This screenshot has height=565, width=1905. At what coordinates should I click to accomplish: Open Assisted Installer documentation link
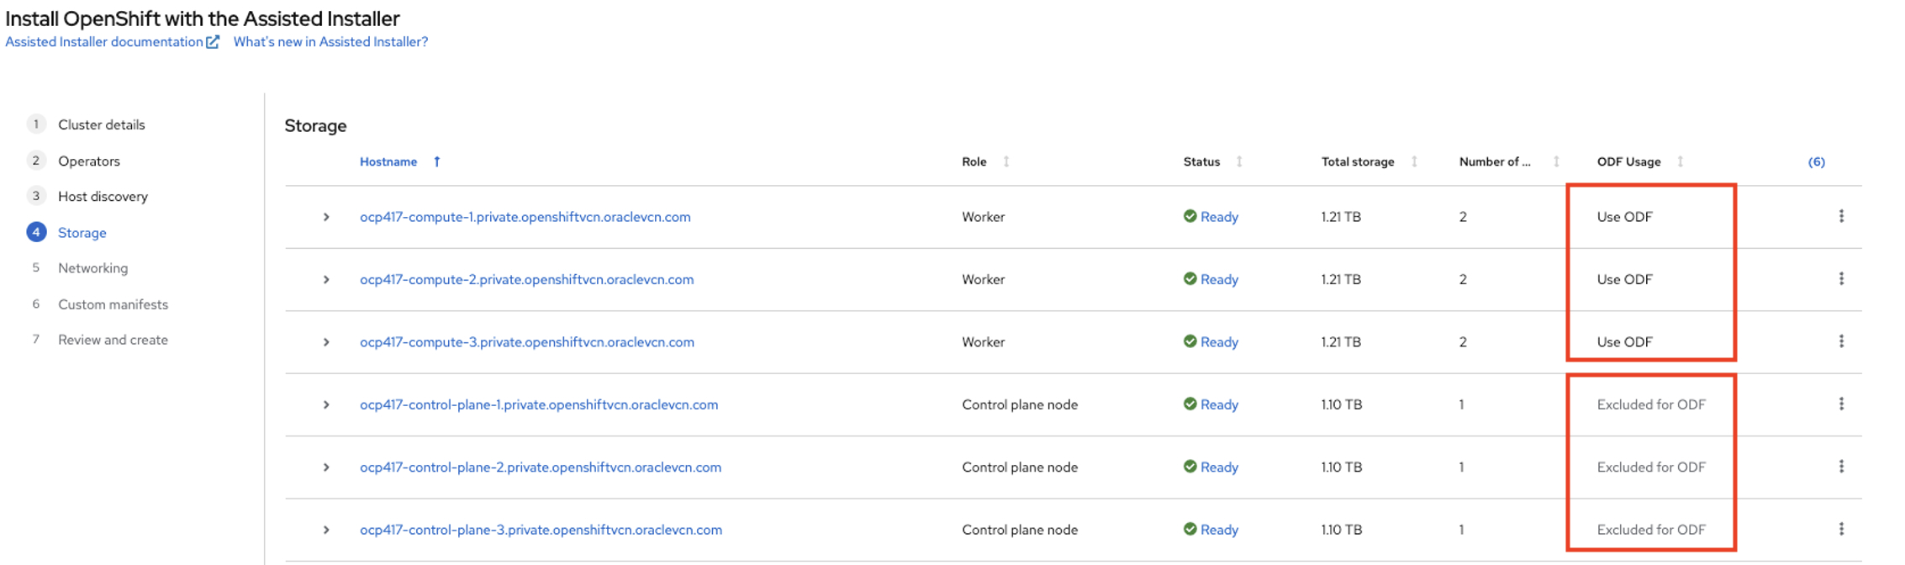pos(104,41)
